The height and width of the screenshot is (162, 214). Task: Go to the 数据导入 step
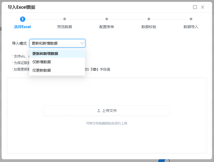[x=191, y=27]
